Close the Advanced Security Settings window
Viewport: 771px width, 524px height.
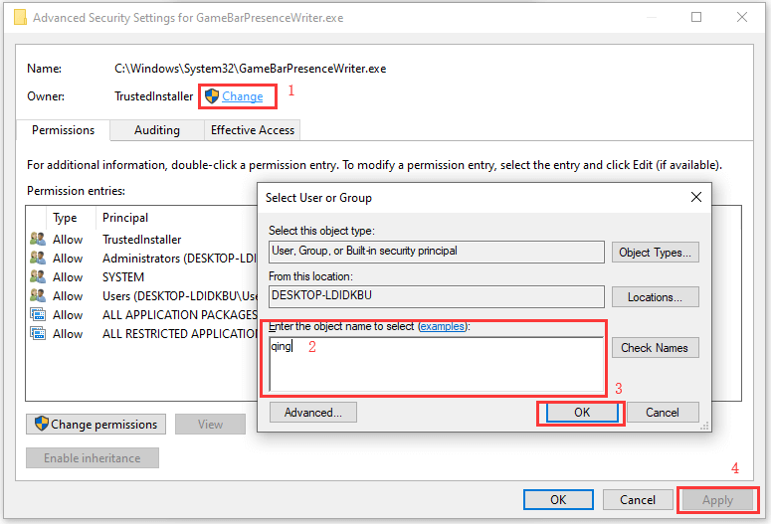tap(741, 17)
